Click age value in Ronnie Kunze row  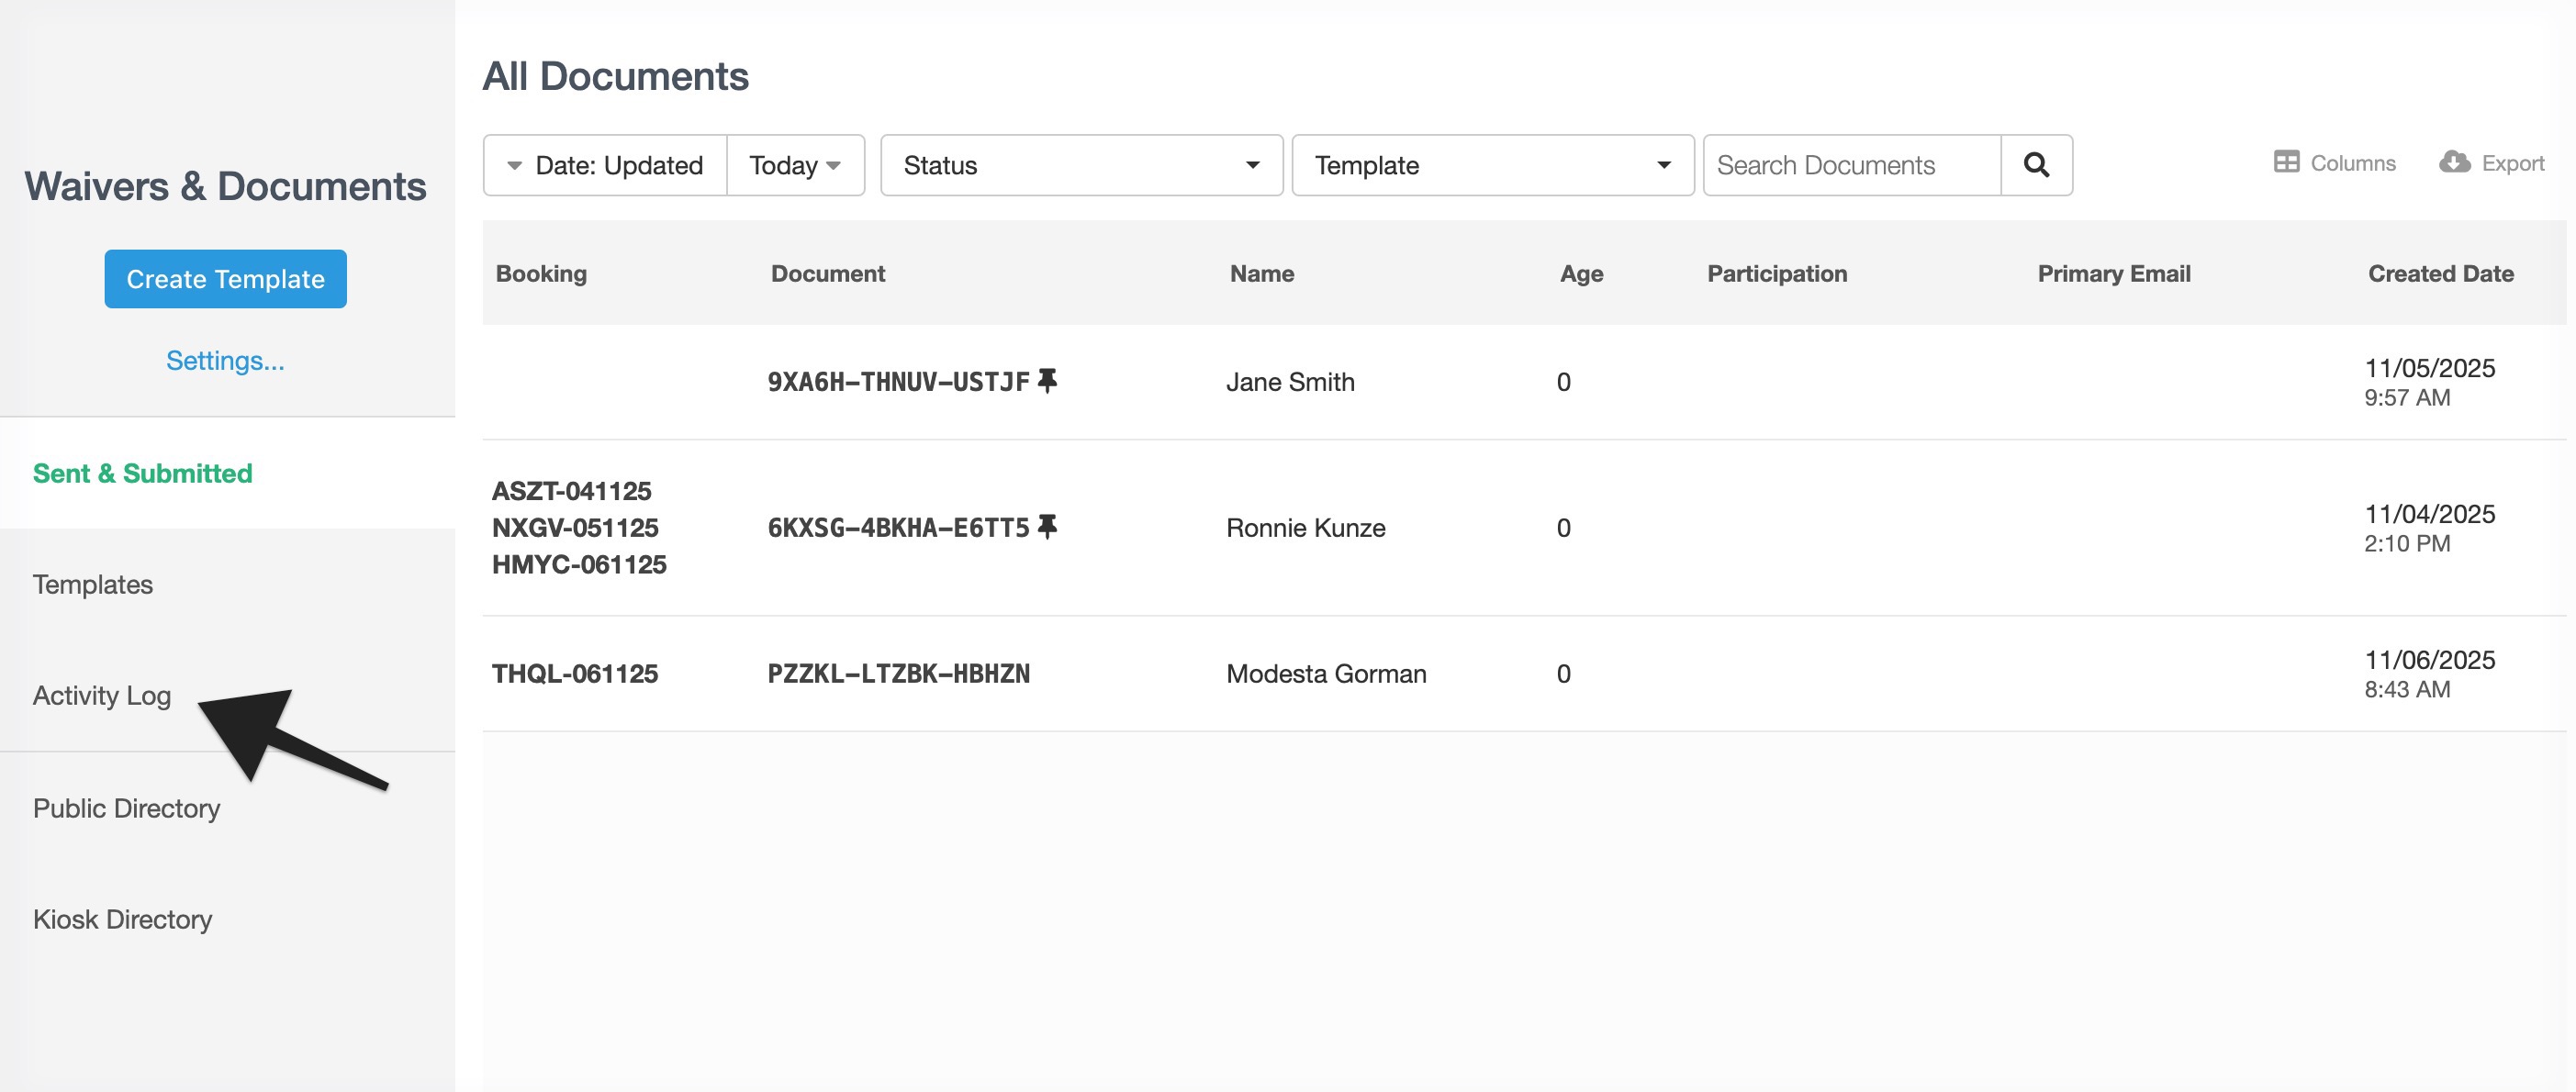point(1563,527)
